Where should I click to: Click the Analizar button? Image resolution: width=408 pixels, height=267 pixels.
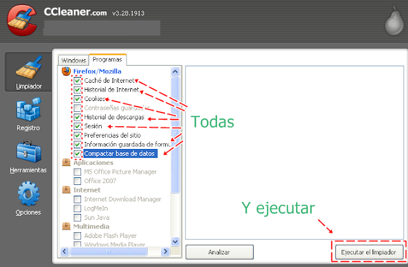(219, 252)
